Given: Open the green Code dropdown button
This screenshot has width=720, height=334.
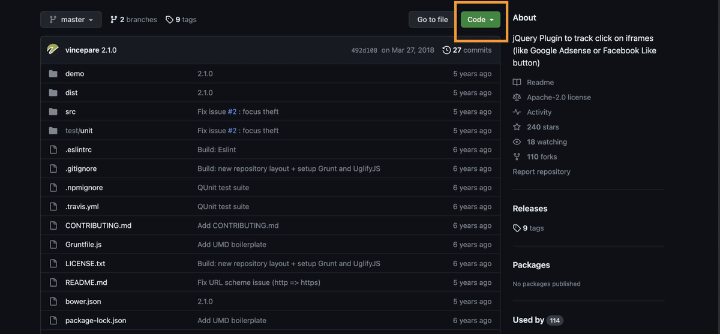Looking at the screenshot, I should coord(480,20).
